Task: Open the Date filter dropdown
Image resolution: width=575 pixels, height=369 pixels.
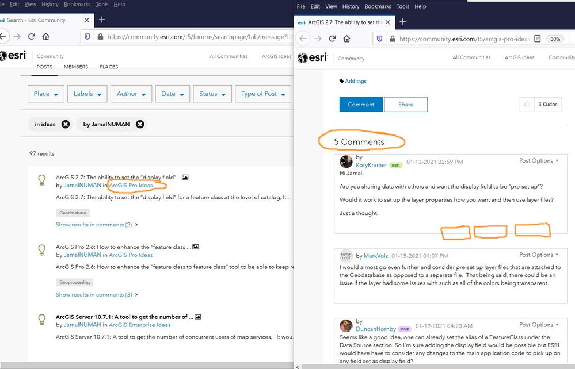Action: click(172, 94)
